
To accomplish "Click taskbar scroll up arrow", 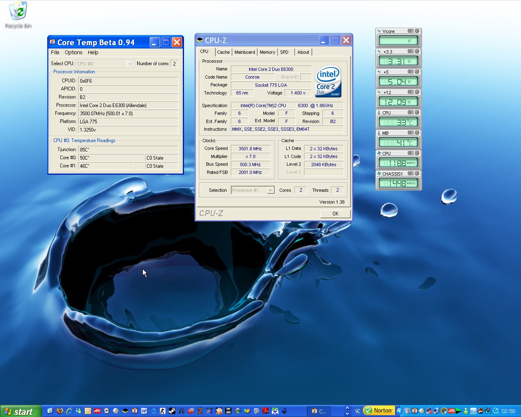I will pos(347,408).
